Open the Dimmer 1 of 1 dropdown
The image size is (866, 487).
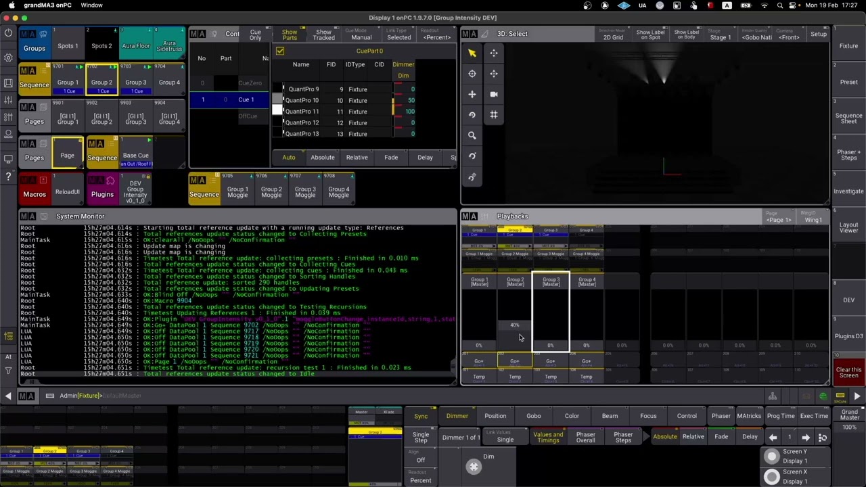tap(461, 438)
